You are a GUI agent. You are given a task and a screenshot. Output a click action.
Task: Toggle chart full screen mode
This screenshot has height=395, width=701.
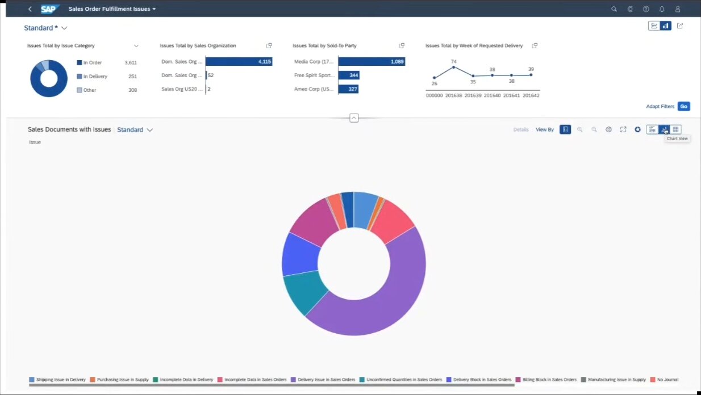pyautogui.click(x=623, y=129)
